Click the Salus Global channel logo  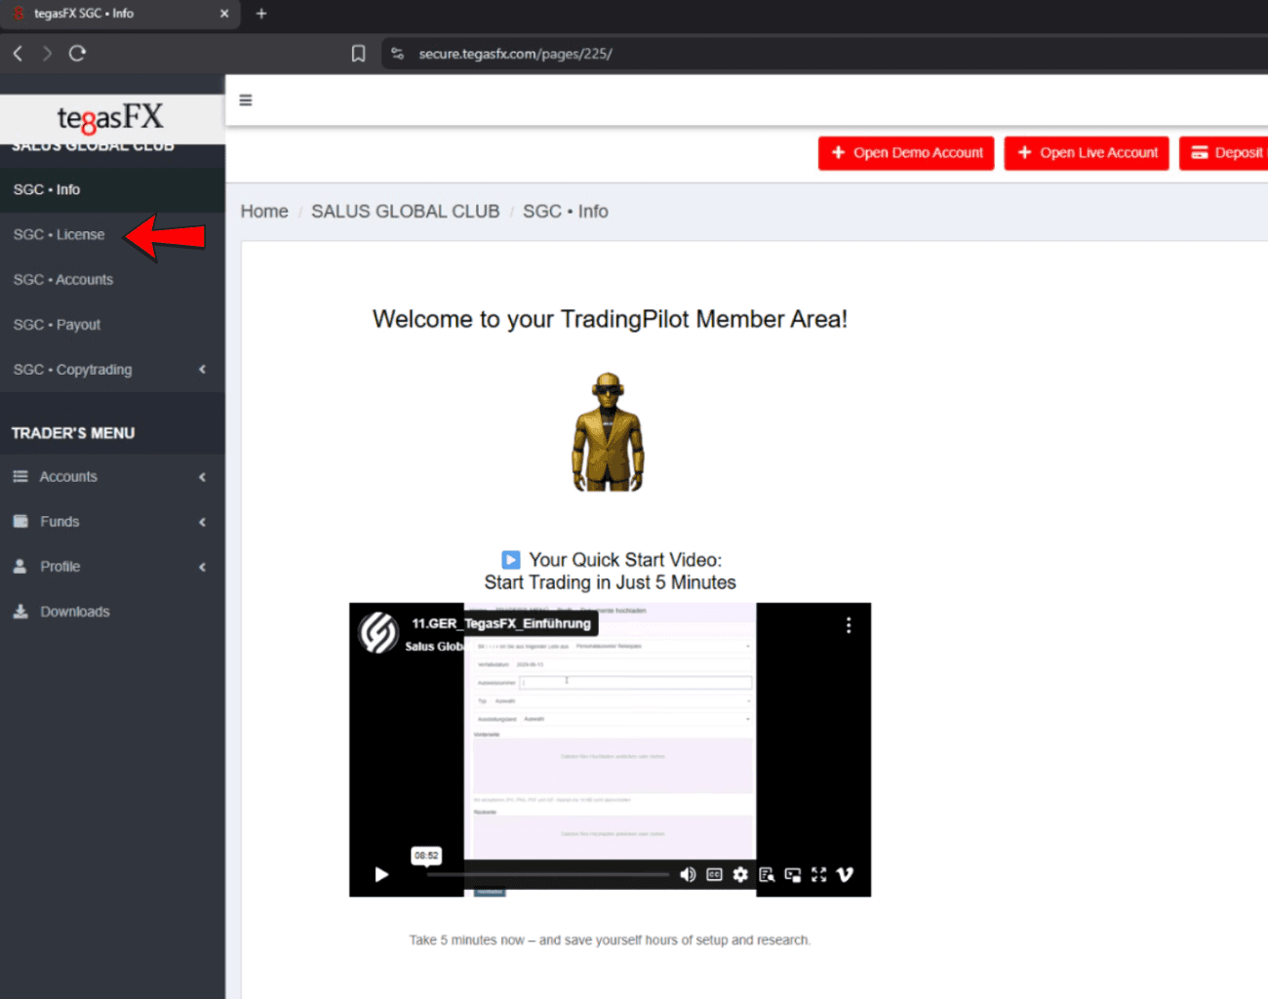click(x=378, y=632)
